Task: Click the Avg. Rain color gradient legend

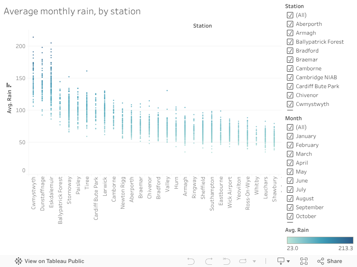Action: pos(320,240)
